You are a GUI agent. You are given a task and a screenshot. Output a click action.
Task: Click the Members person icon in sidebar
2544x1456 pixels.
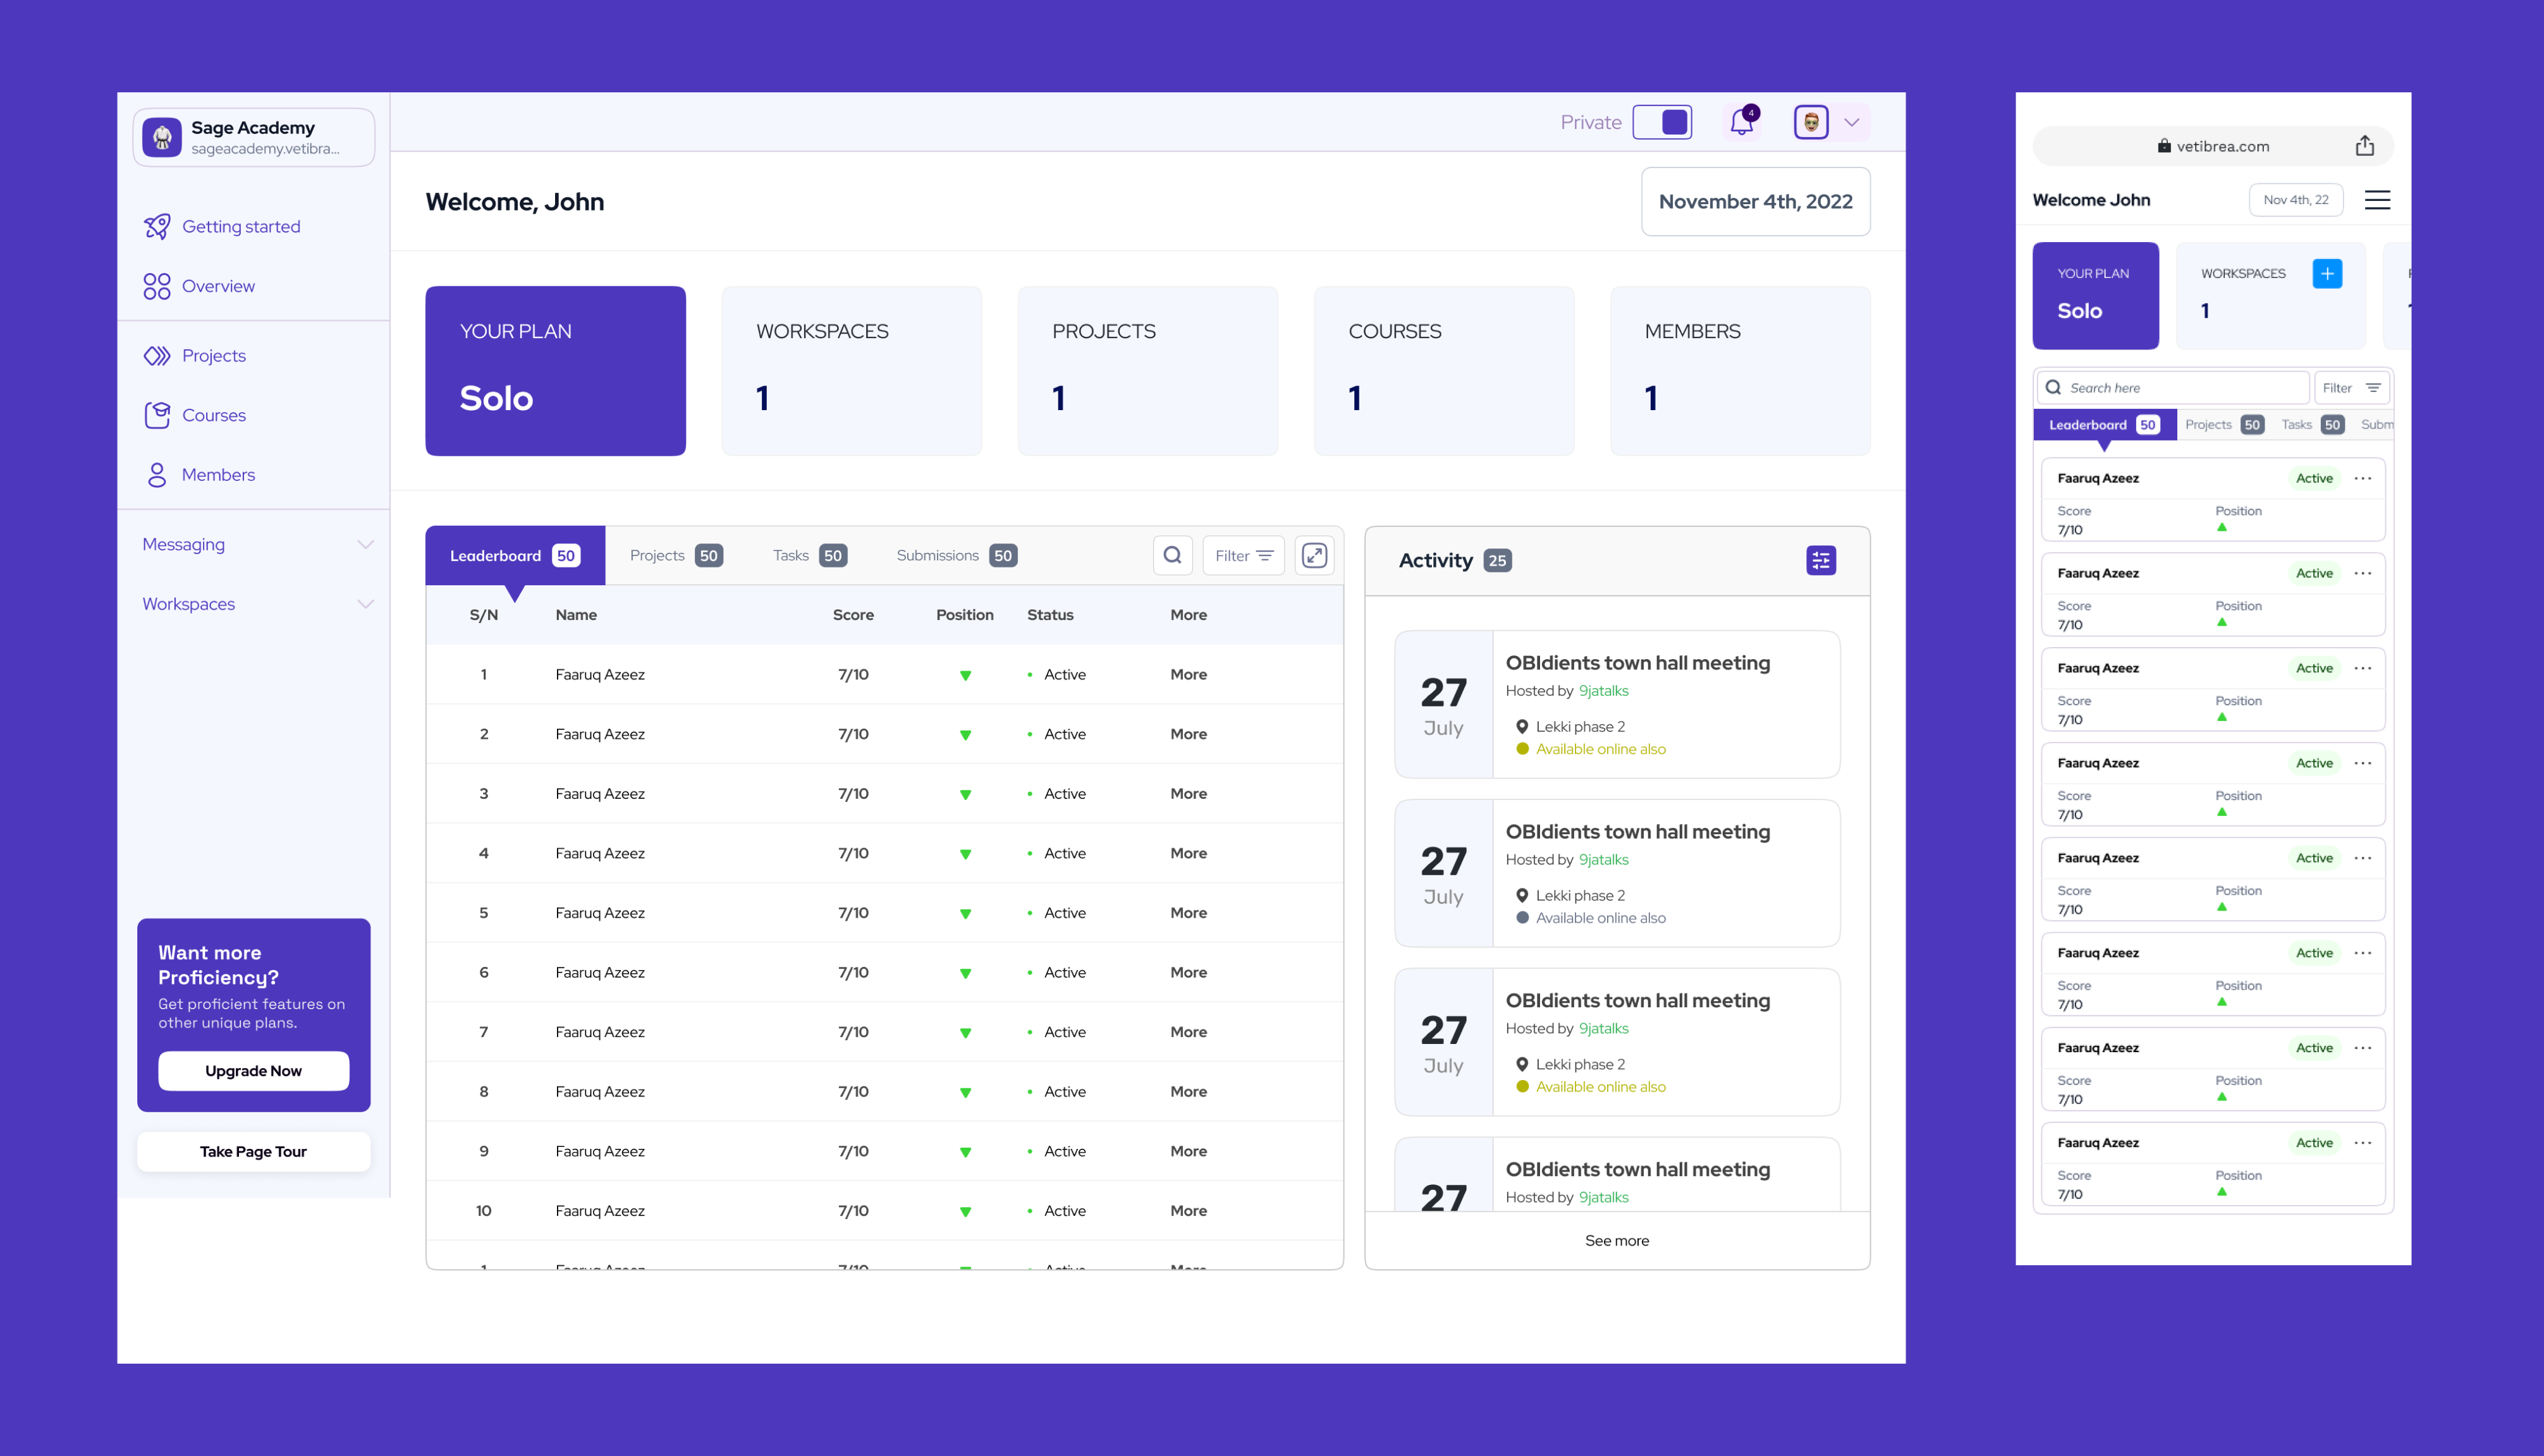(157, 475)
